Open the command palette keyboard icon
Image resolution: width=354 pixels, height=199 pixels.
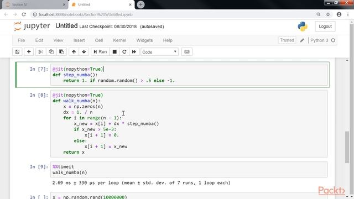tap(187, 52)
